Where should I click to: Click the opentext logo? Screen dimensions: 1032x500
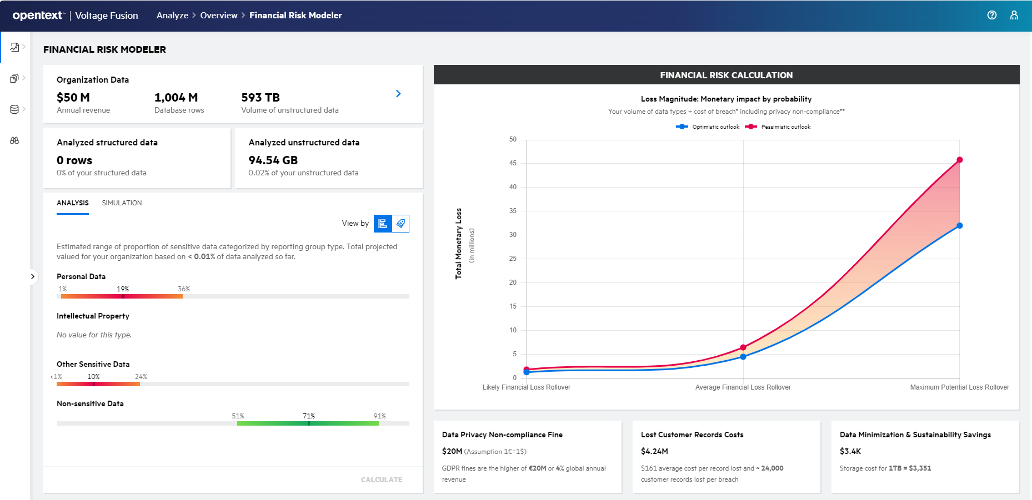(38, 16)
